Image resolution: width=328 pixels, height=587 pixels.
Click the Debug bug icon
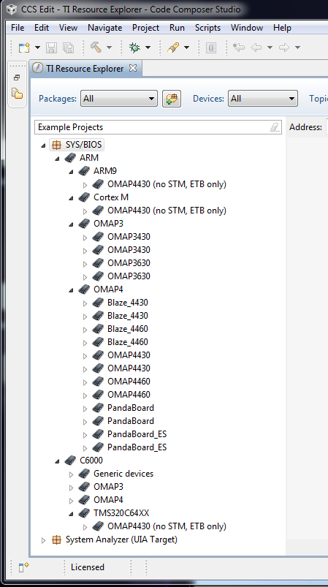pyautogui.click(x=134, y=48)
